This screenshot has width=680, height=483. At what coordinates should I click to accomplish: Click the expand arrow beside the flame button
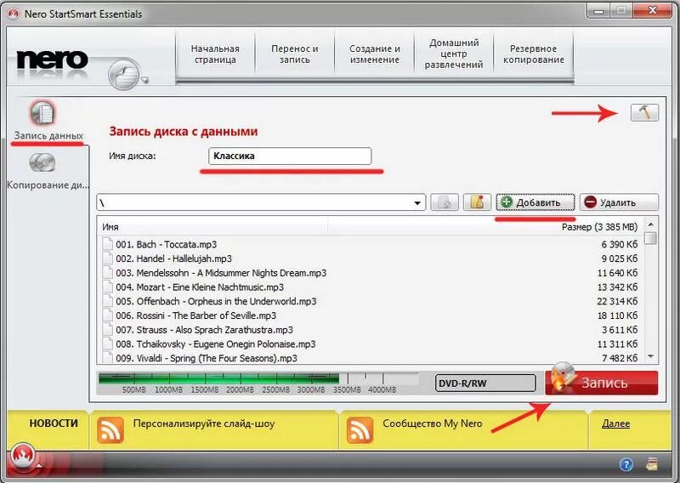coord(39,466)
